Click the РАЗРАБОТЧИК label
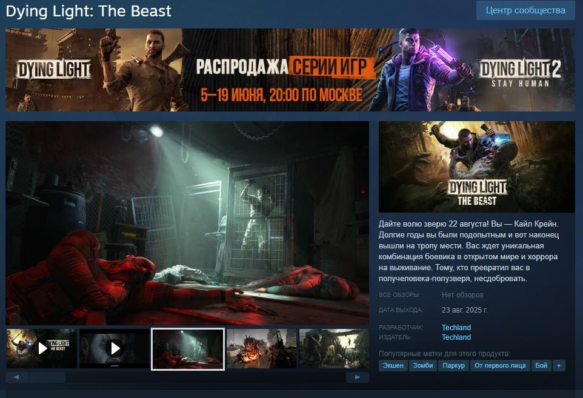This screenshot has width=583, height=398. click(401, 327)
